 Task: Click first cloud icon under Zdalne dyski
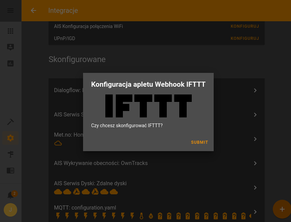click(58, 192)
